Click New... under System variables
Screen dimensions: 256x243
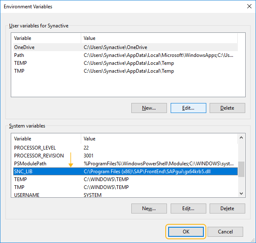point(149,209)
